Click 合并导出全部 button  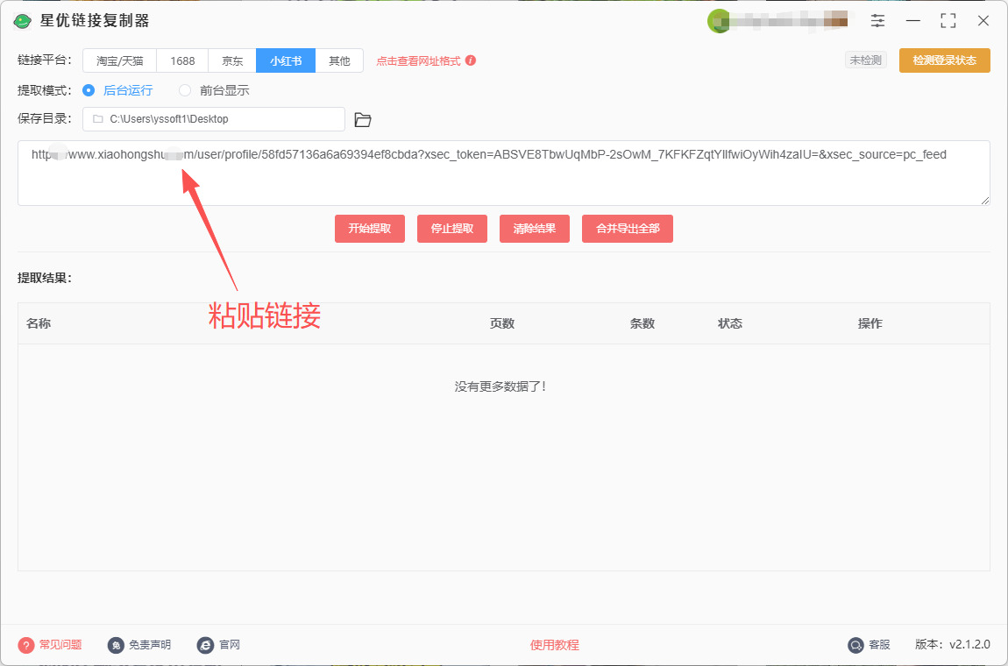point(628,229)
